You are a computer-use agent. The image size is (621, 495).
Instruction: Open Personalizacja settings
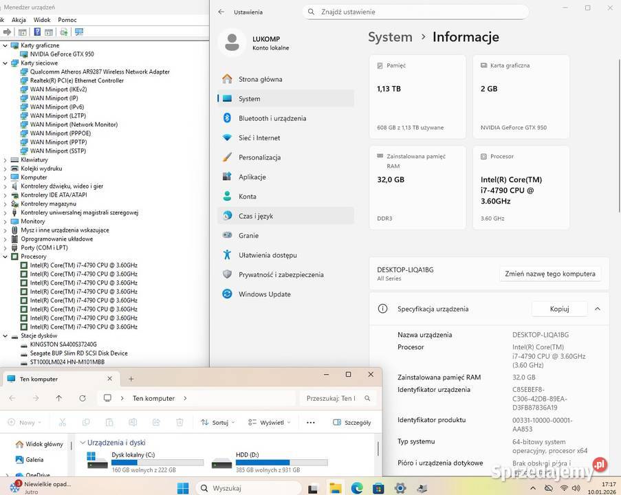[285, 157]
